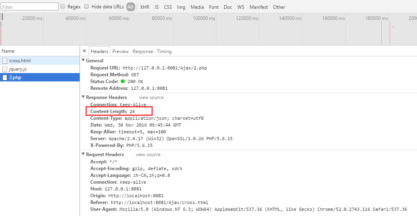417x216 pixels.
Task: Click the Request URL value
Action: pos(165,68)
